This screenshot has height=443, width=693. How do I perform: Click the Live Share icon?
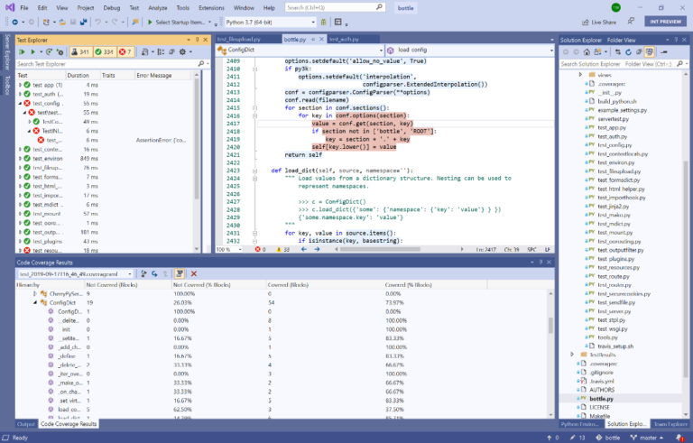(584, 22)
